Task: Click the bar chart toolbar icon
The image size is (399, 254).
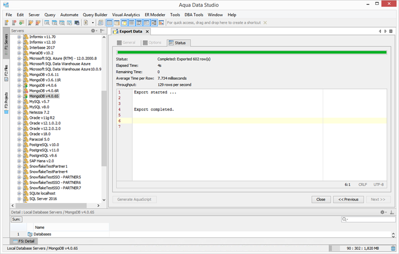Action: tap(162, 23)
